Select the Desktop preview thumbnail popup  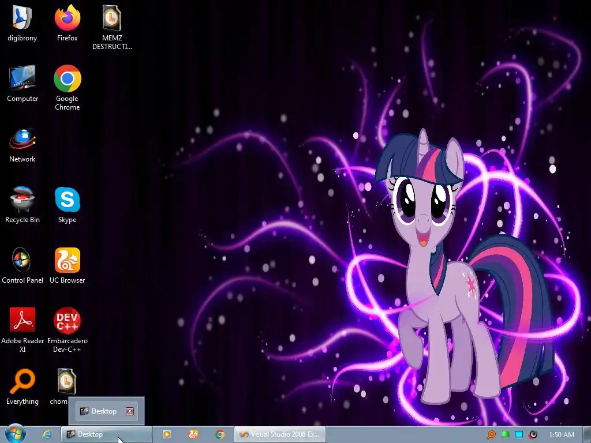106,411
